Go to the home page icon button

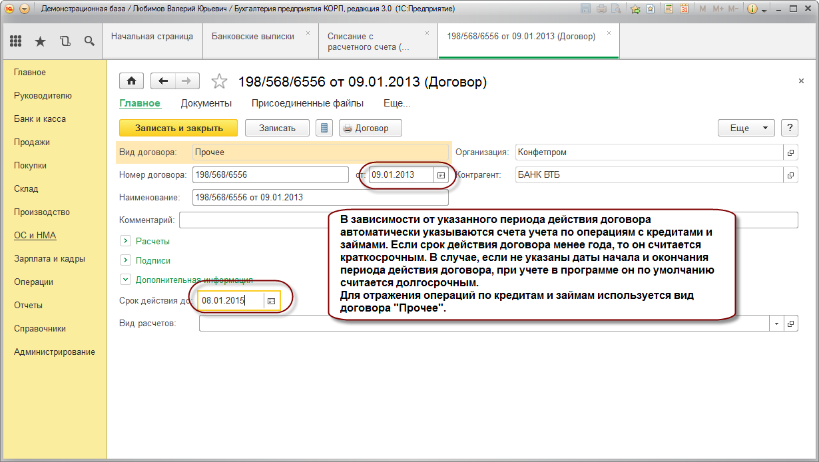[x=132, y=81]
